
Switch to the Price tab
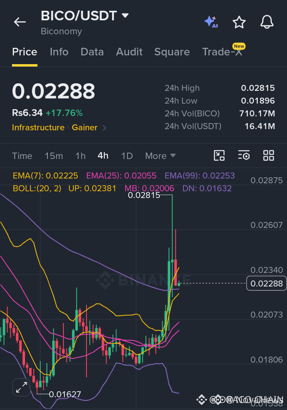coord(25,52)
